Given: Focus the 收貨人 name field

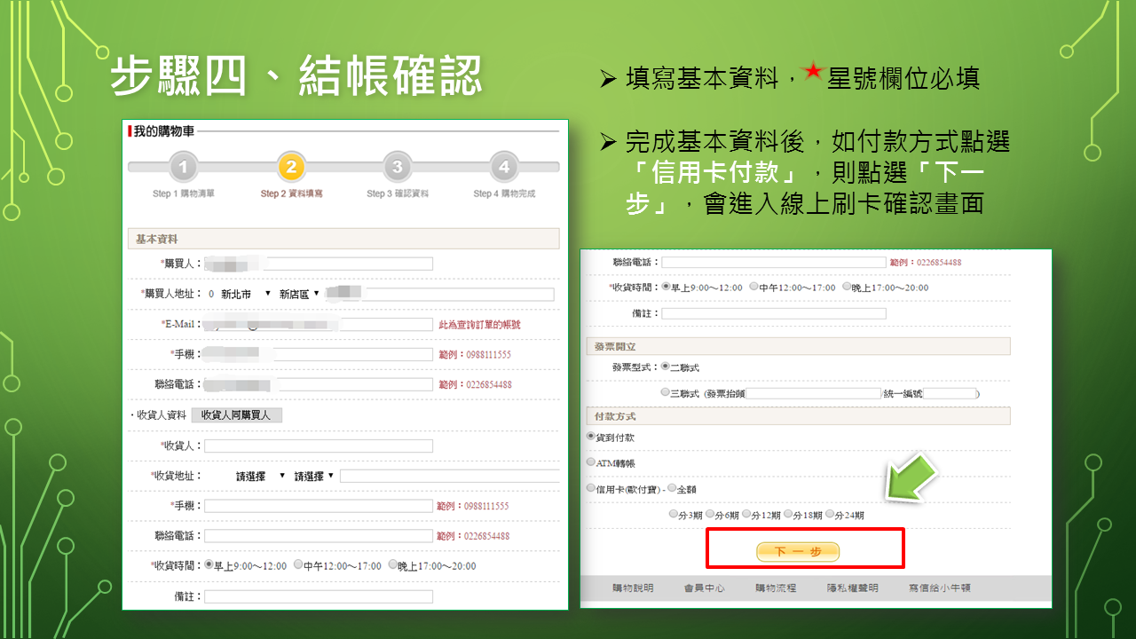Looking at the screenshot, I should coord(319,446).
